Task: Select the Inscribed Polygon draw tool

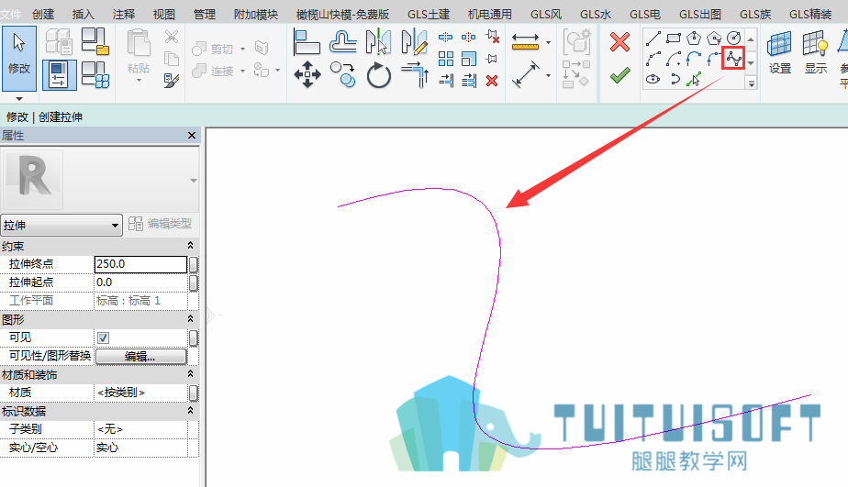Action: 693,39
